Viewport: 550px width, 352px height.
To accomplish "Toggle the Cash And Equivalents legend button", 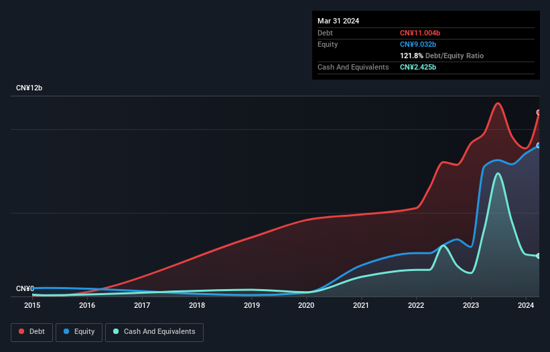I will point(154,332).
